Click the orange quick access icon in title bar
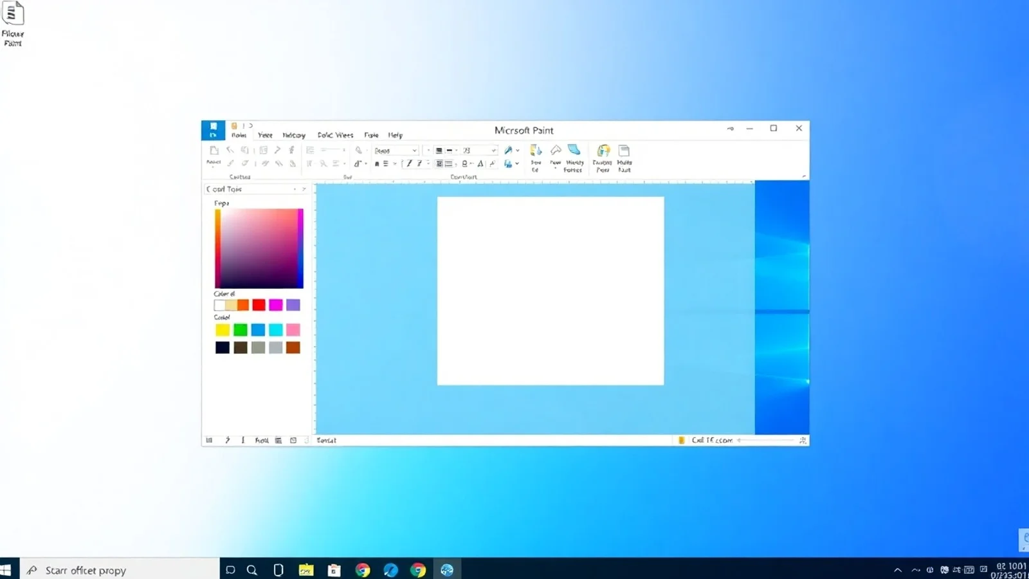Image resolution: width=1029 pixels, height=579 pixels. pos(234,126)
